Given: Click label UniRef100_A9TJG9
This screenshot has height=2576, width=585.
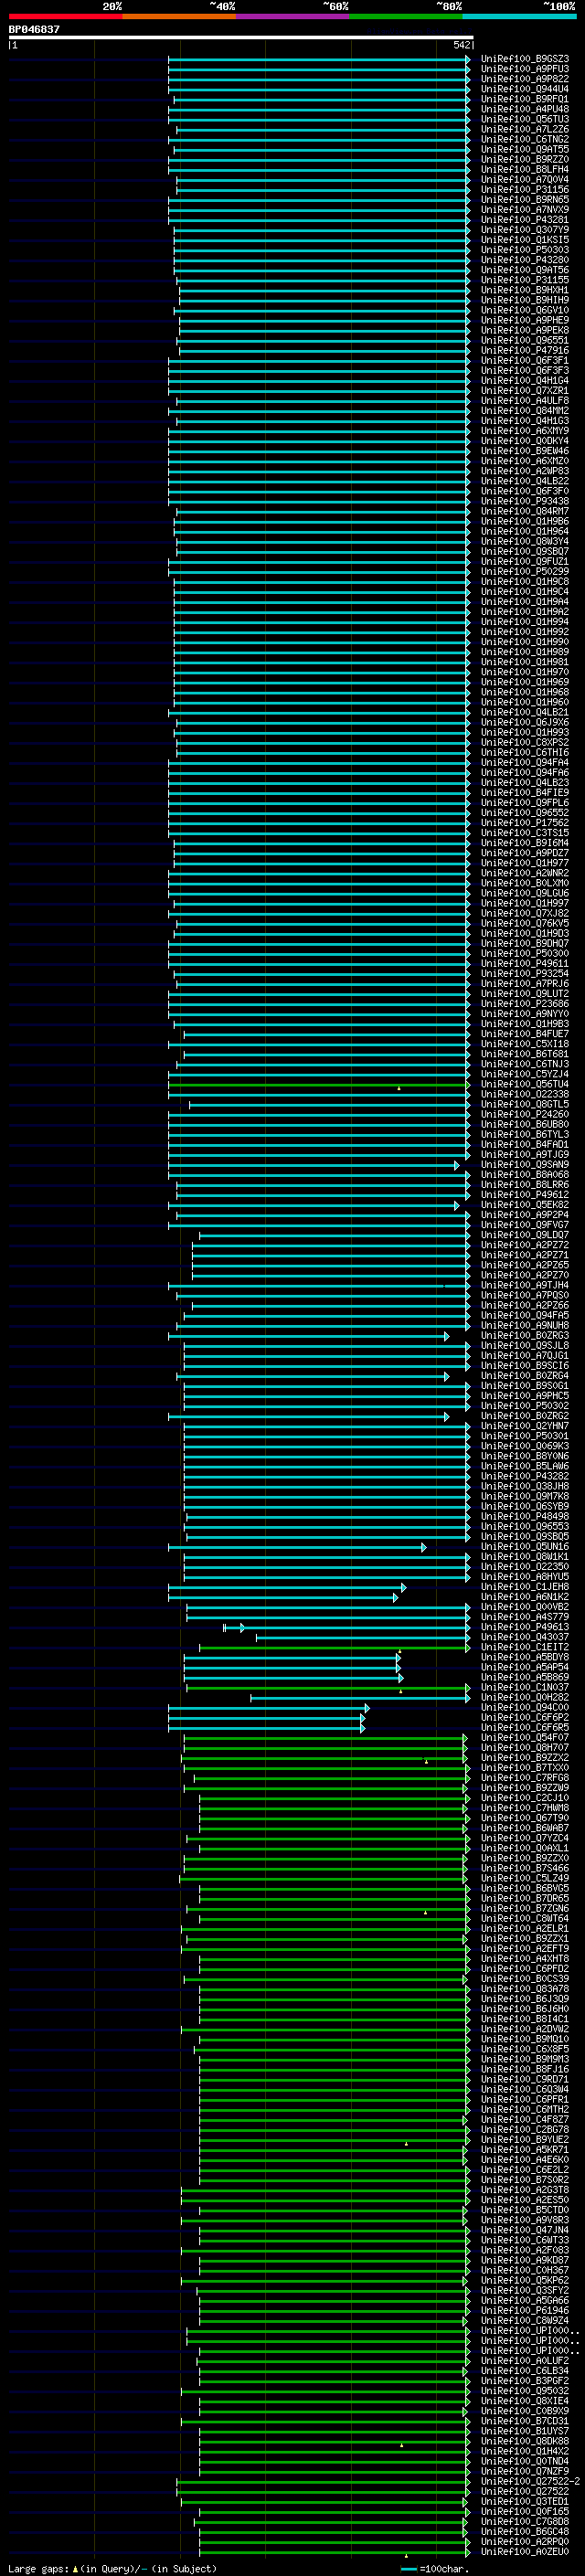Looking at the screenshot, I should [525, 1154].
